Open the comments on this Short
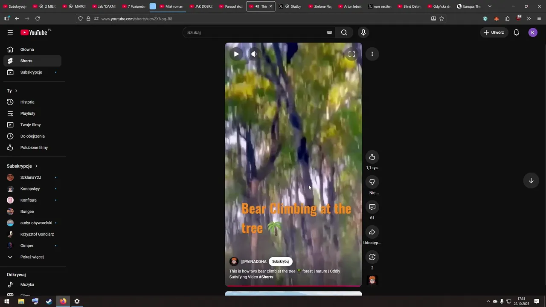The width and height of the screenshot is (546, 307). tap(372, 207)
